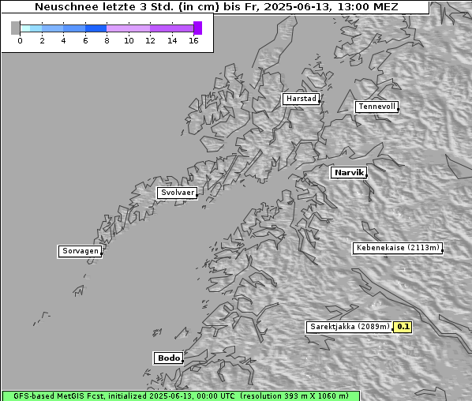Click the Harstad location label

pos(301,99)
